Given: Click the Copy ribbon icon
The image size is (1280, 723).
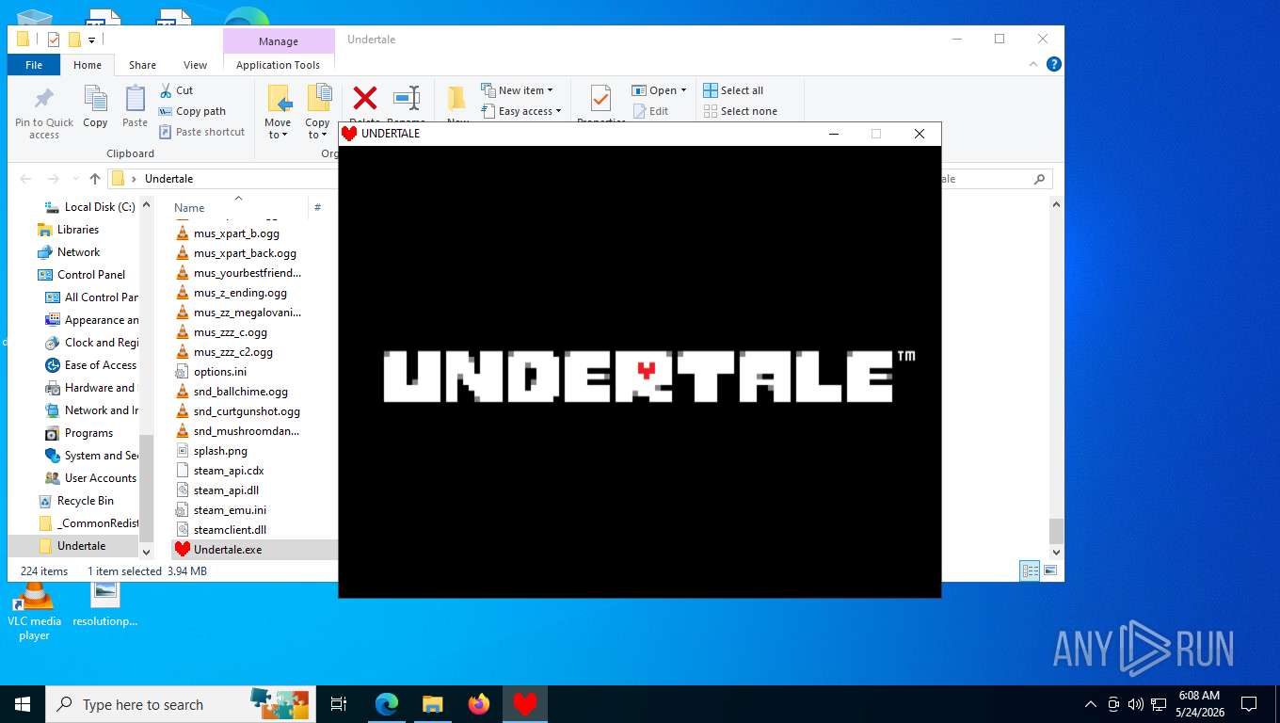Looking at the screenshot, I should (95, 98).
